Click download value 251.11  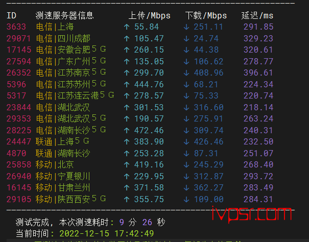coord(208,27)
